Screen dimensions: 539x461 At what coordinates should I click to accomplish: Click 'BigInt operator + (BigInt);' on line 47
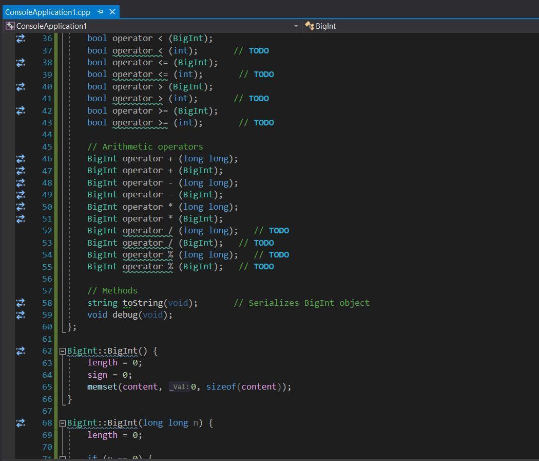155,171
